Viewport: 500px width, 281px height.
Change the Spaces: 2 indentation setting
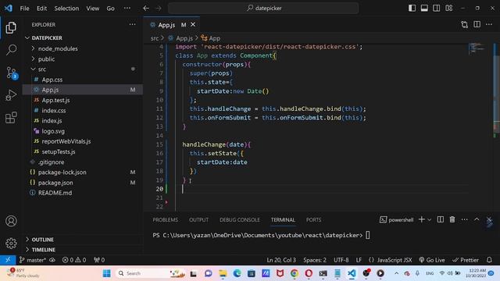(x=315, y=260)
